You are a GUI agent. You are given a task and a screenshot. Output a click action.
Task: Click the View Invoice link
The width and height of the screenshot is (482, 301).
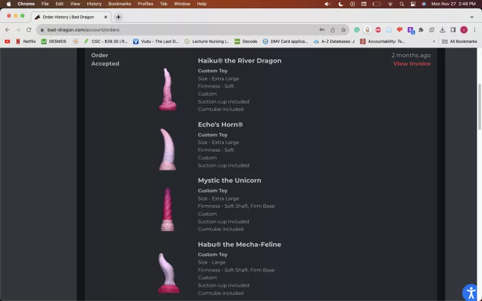pyautogui.click(x=412, y=64)
